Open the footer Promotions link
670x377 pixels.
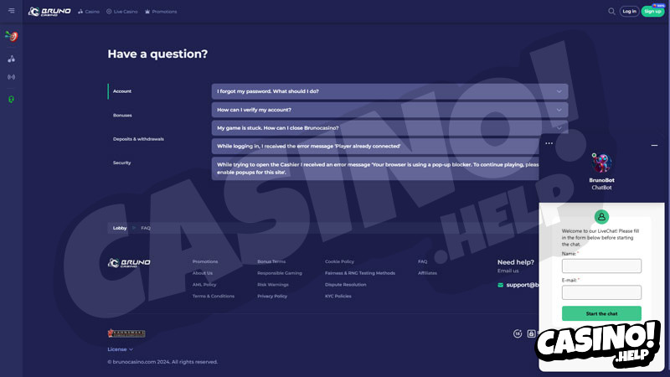coord(205,261)
